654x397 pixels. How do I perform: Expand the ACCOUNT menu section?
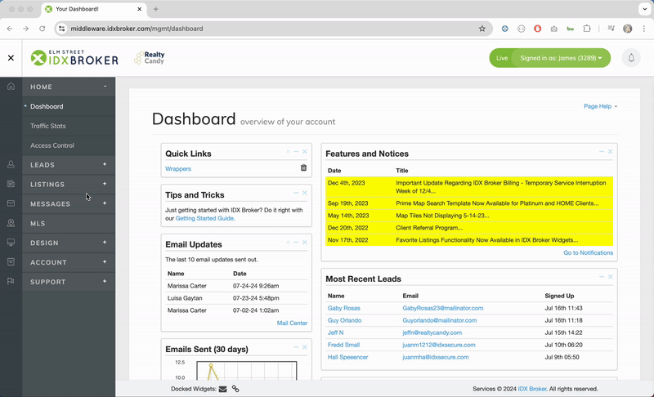(105, 261)
